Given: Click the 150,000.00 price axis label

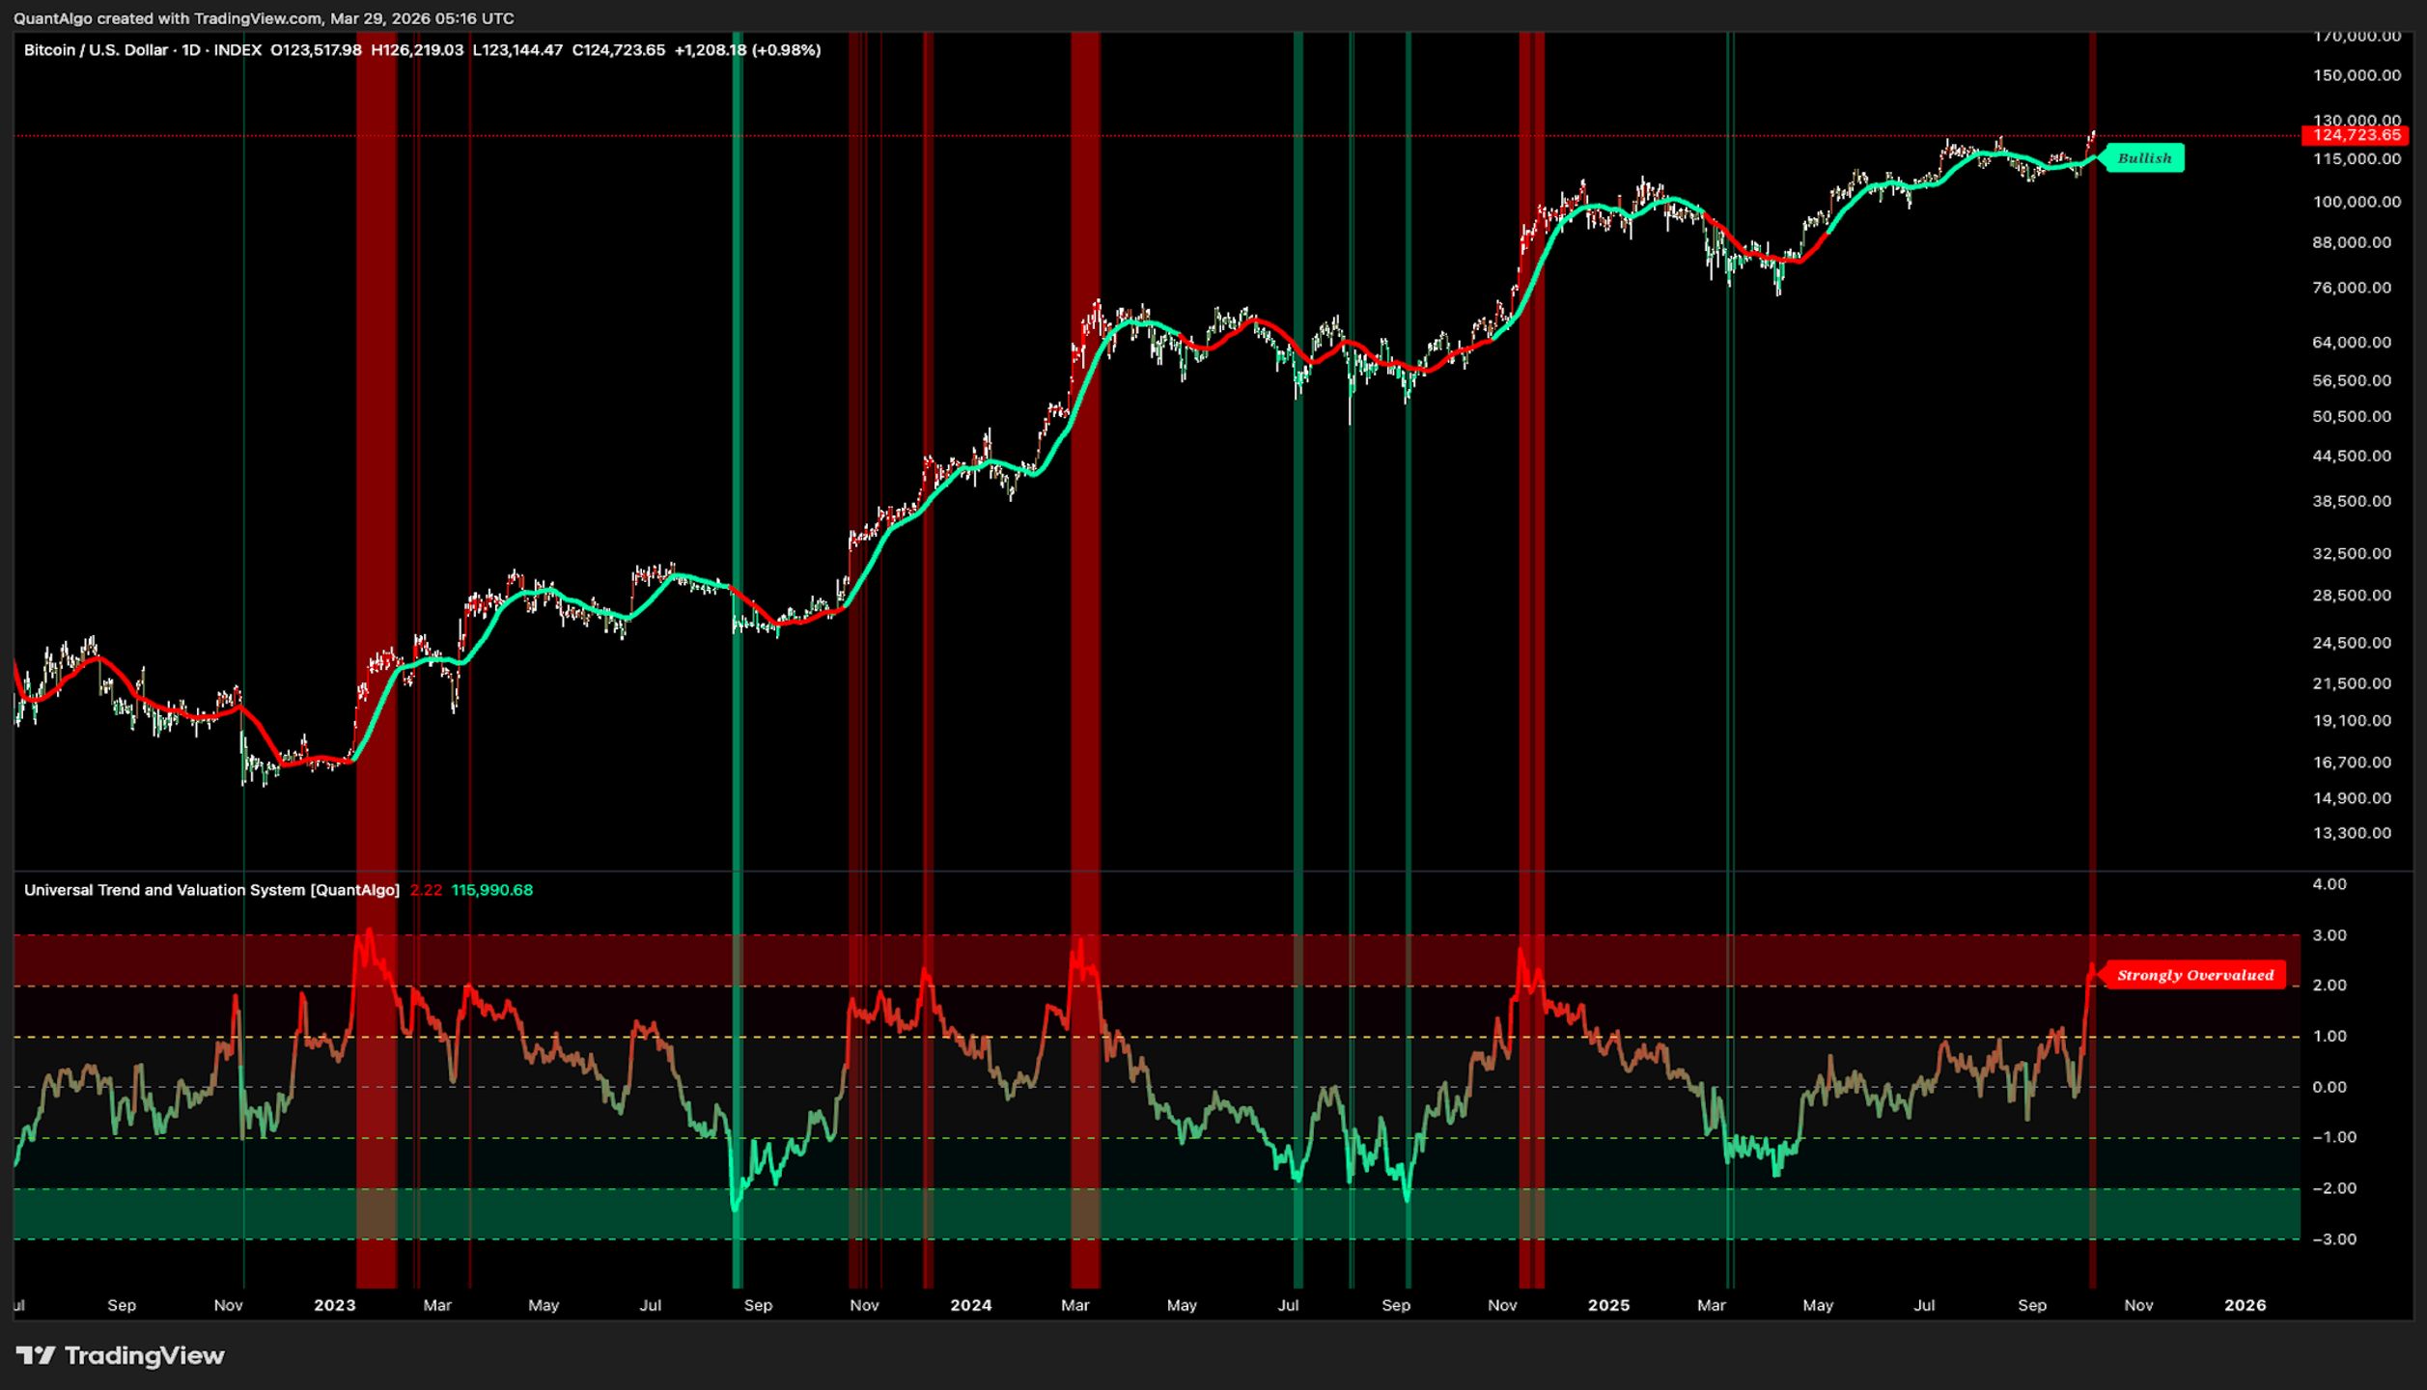Looking at the screenshot, I should coord(2357,75).
